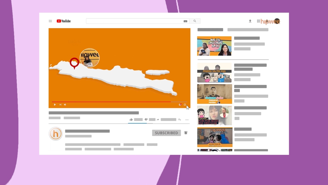Open the account avatar menu
This screenshot has height=185, width=328.
[x=277, y=21]
